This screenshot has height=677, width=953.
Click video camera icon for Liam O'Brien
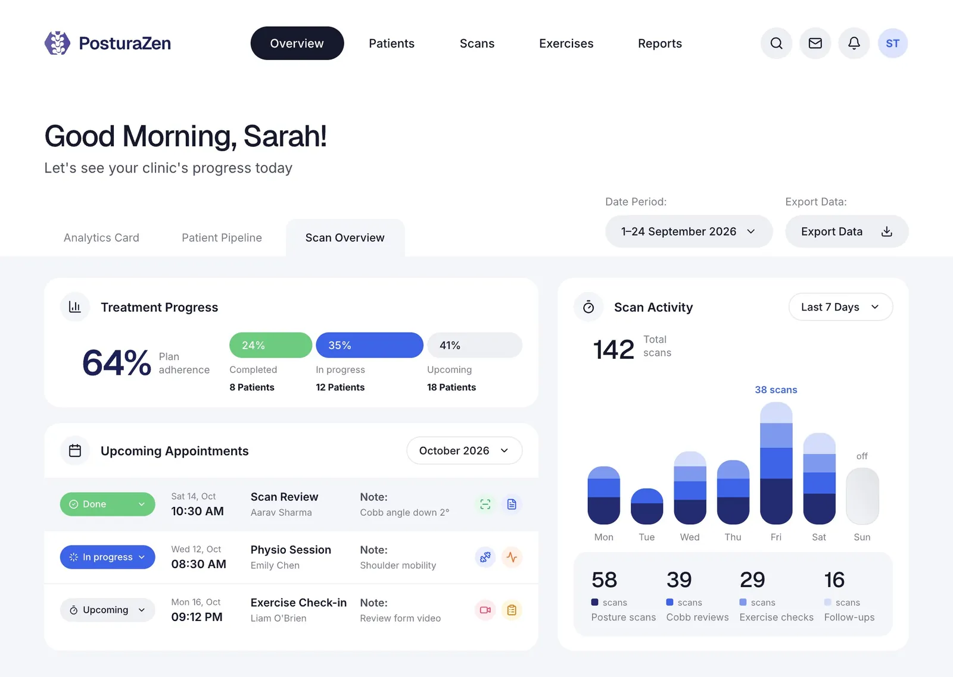click(x=485, y=610)
